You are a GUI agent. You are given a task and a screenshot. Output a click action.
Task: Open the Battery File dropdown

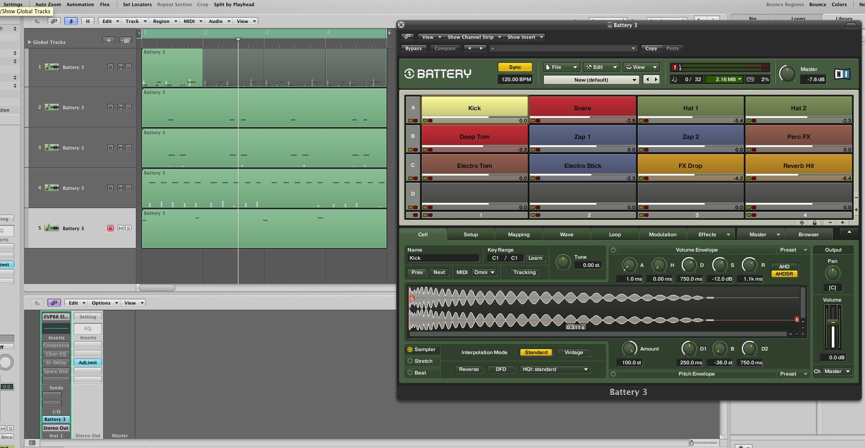point(561,67)
